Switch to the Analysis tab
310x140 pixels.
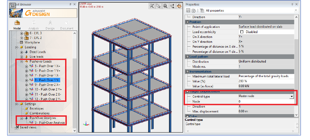pos(34,24)
